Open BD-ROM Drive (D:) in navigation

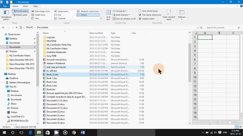click(x=19, y=121)
